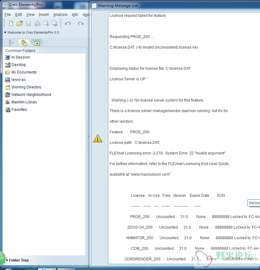Click the Expire Date column header

[x=199, y=196]
